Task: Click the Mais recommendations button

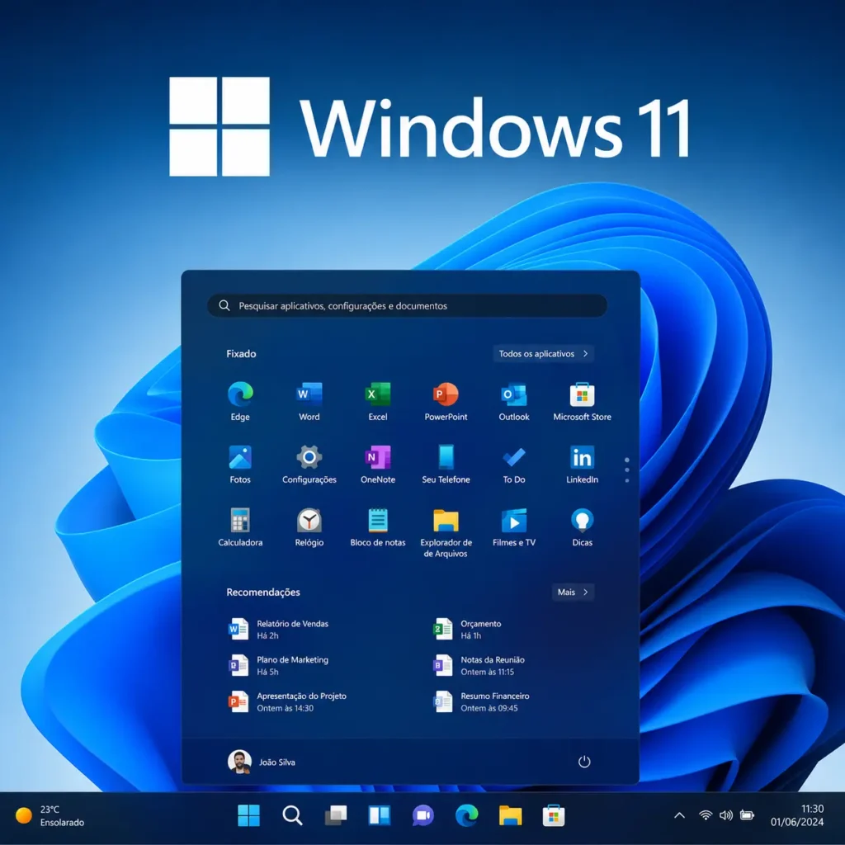Action: point(573,592)
